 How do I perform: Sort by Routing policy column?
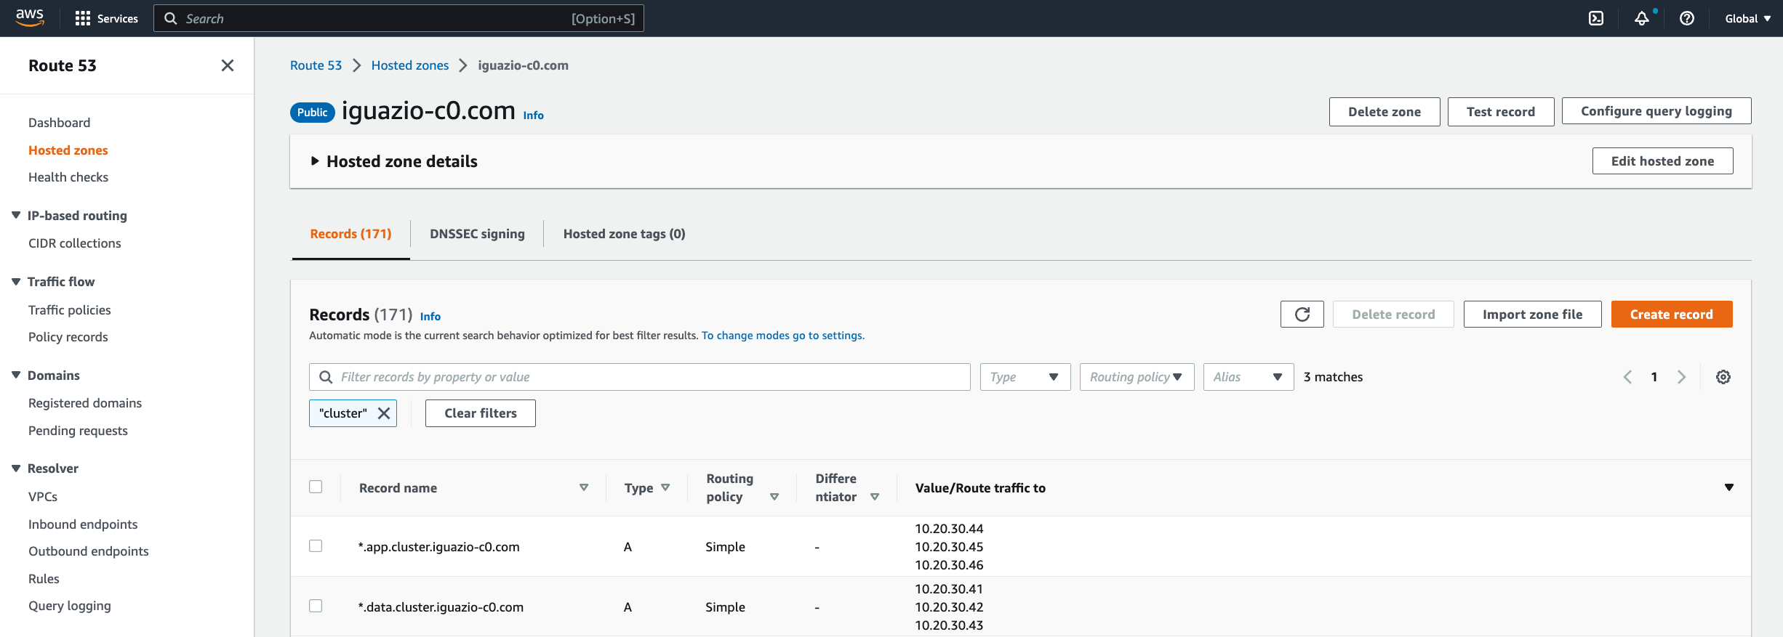pyautogui.click(x=774, y=497)
